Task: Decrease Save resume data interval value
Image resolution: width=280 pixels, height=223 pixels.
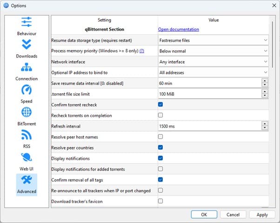Action: coord(265,85)
